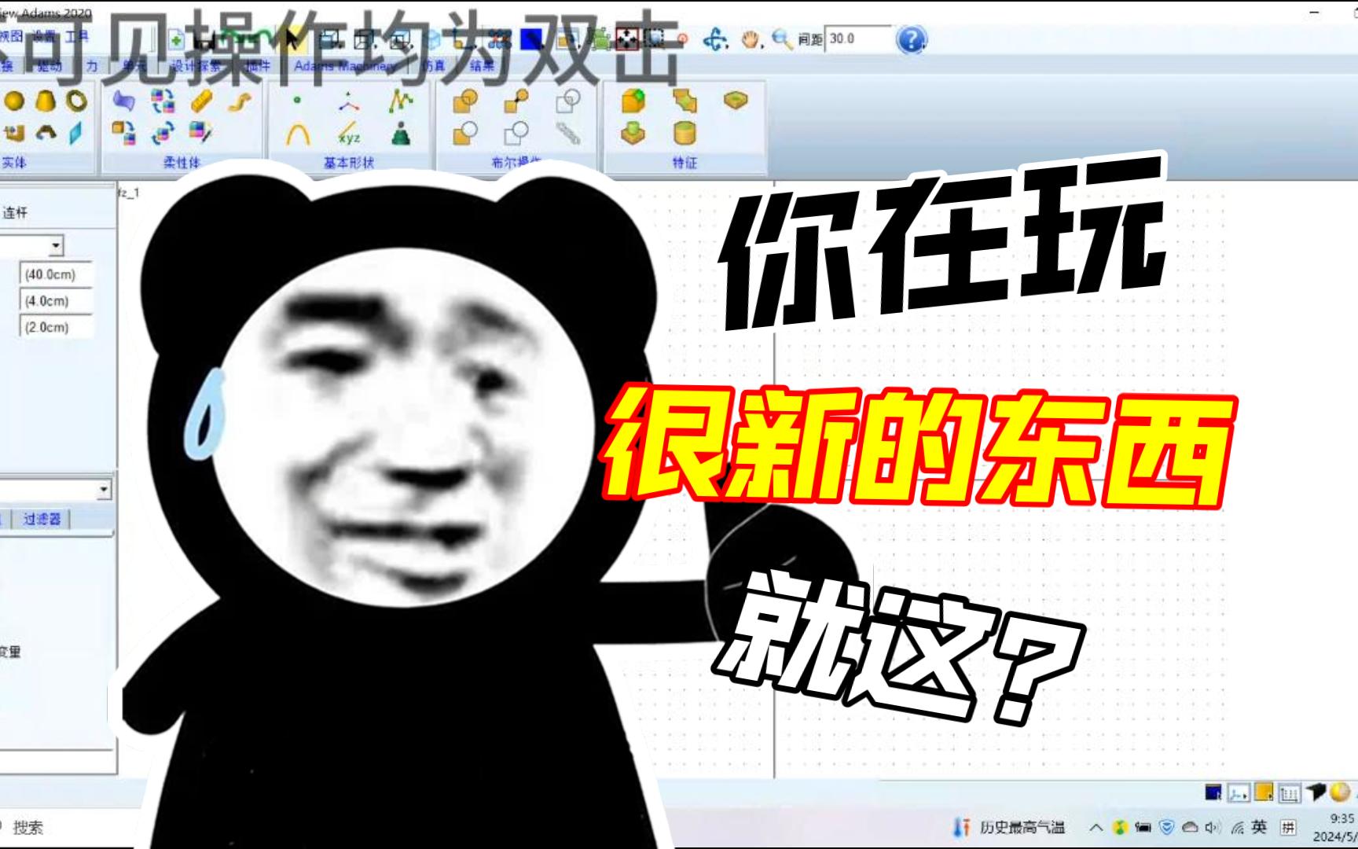Open the blue help button
1358x849 pixels.
911,39
